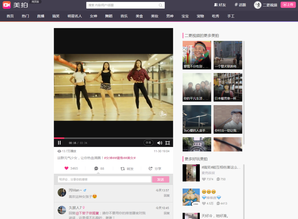
Task: Click the Meipai logo icon
Action: (x=7, y=5)
